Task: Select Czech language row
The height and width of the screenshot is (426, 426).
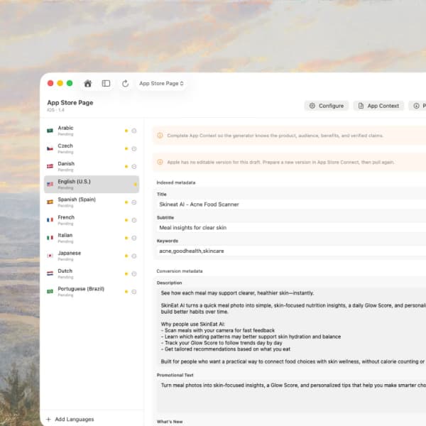Action: pos(92,148)
